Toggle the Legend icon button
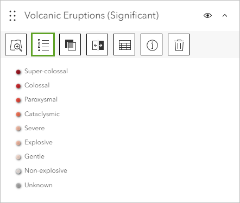Screen dimensions: 240x203 (x=43, y=45)
